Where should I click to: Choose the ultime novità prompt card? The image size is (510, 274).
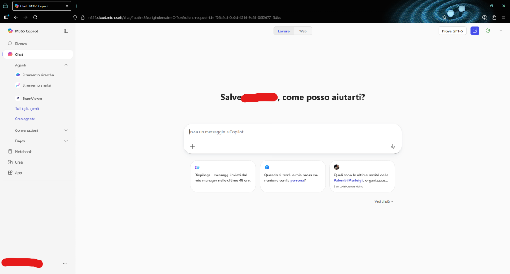tap(362, 176)
